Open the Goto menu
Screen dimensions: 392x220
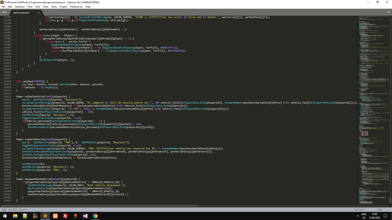click(x=45, y=7)
